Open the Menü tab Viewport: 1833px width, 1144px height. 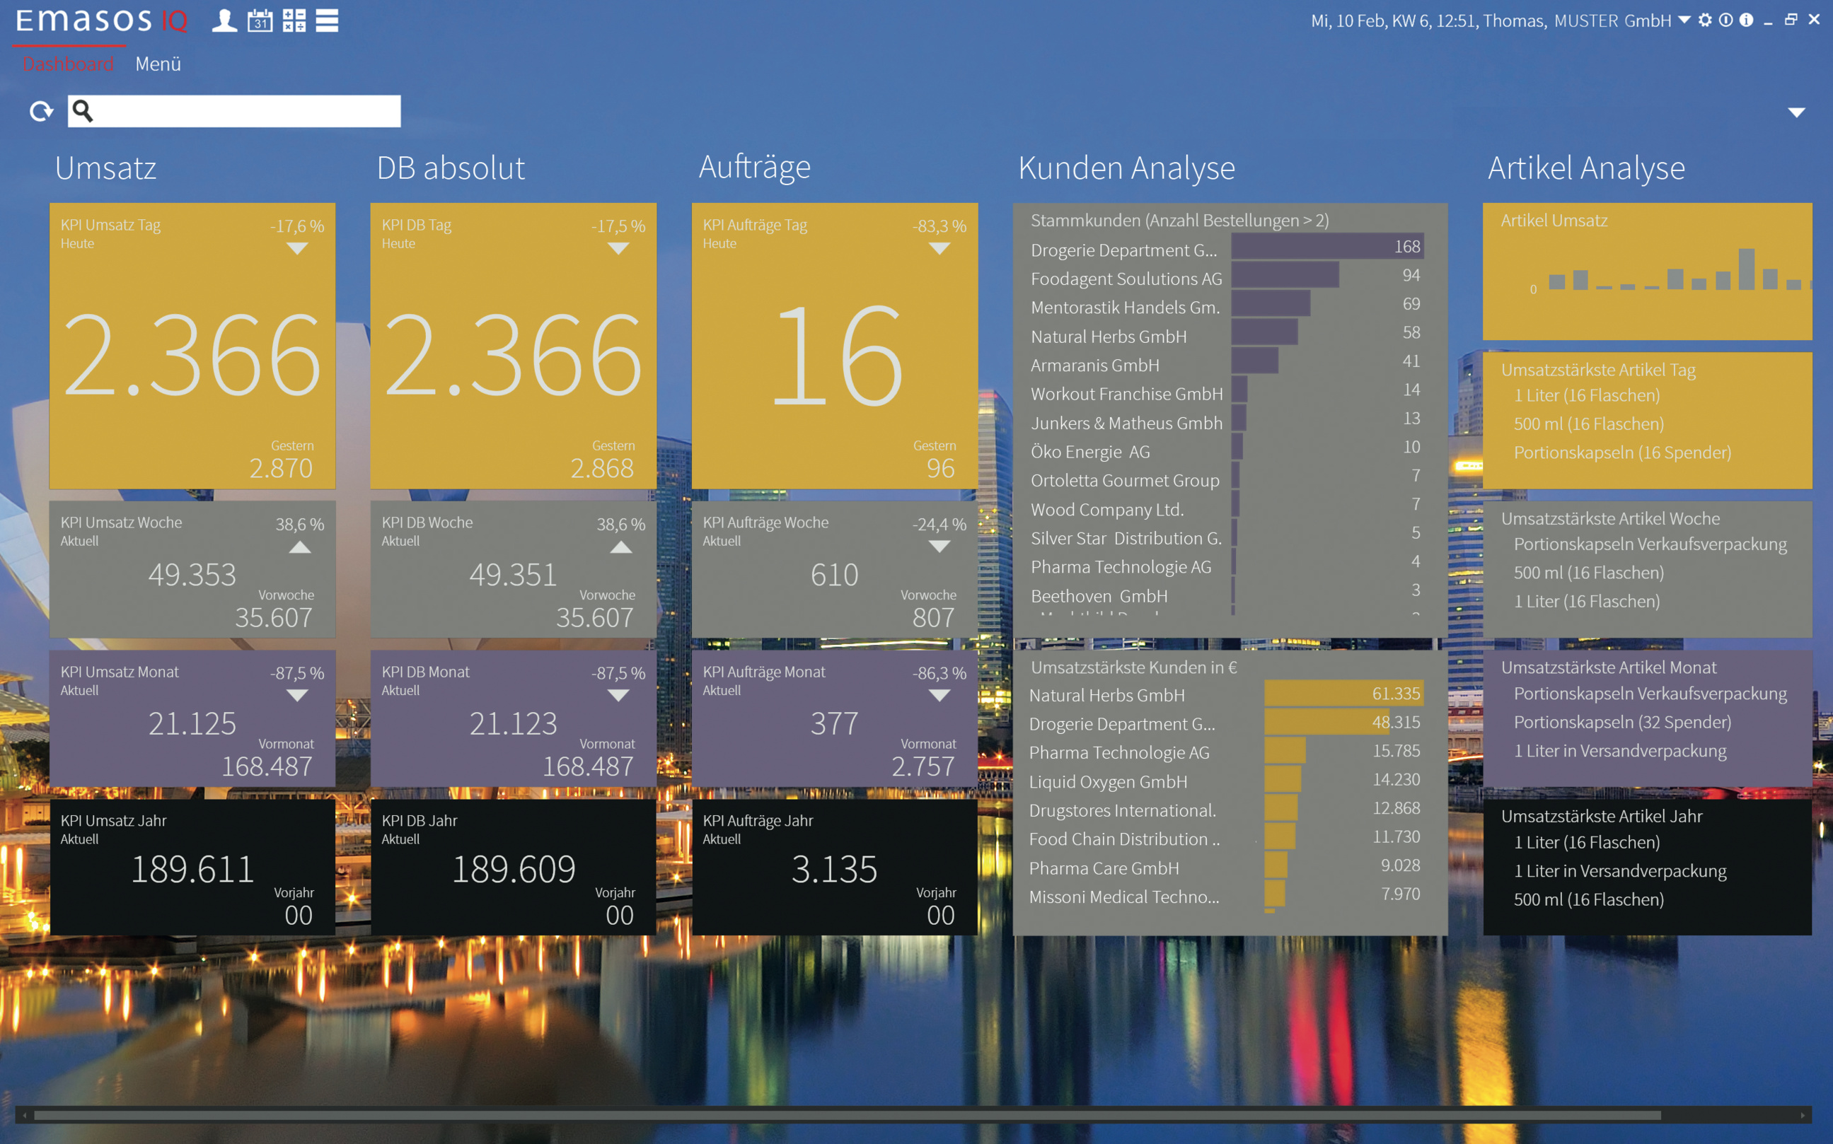click(x=158, y=64)
